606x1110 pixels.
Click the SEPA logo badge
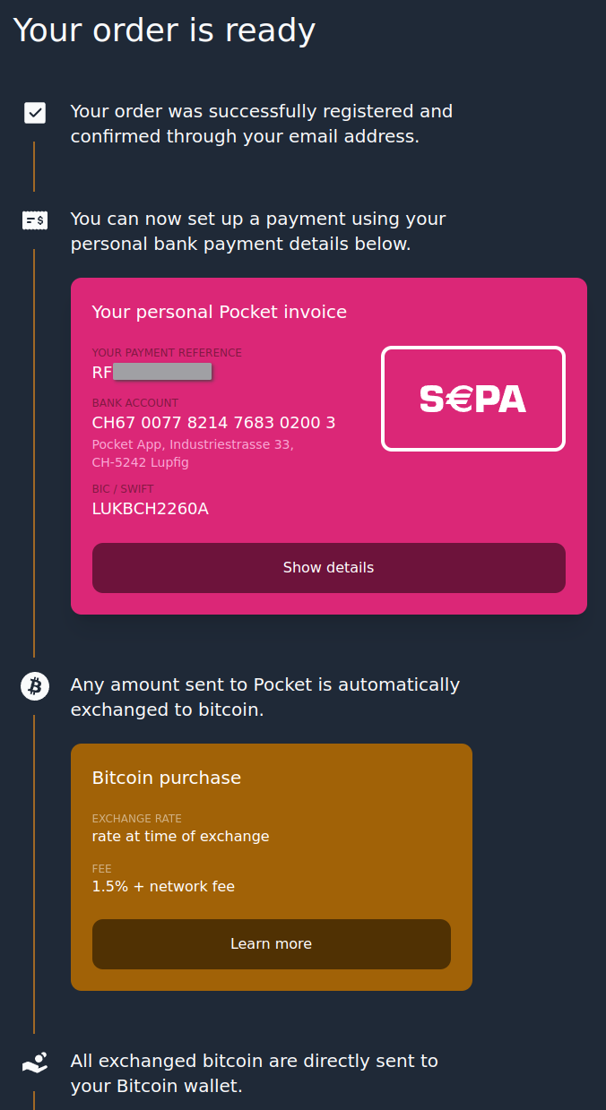click(473, 399)
